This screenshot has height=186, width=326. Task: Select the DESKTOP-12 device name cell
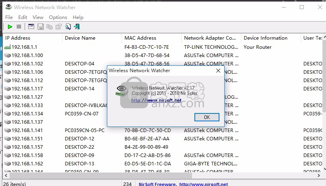click(80, 138)
